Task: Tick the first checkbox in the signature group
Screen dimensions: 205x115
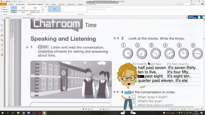Action: 89,7
